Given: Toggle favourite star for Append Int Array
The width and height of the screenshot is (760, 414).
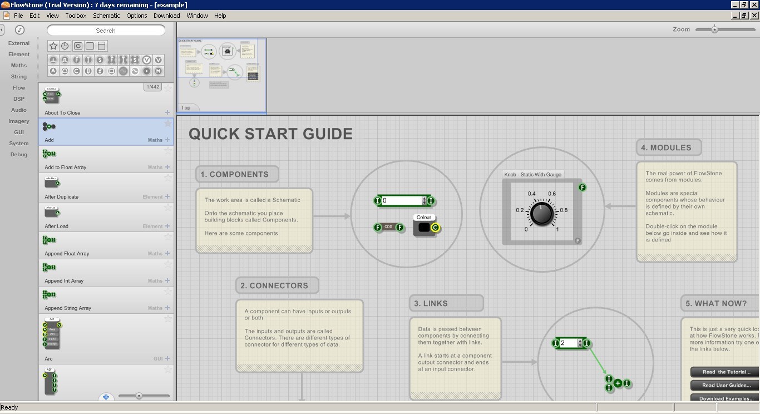Looking at the screenshot, I should (168, 264).
